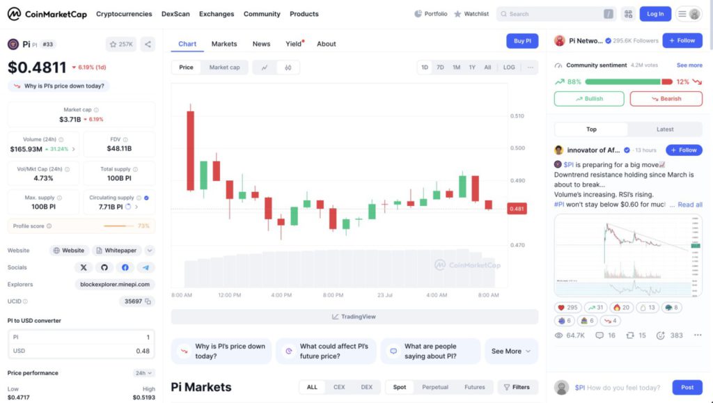Open Pi's Telegram social link

click(146, 267)
